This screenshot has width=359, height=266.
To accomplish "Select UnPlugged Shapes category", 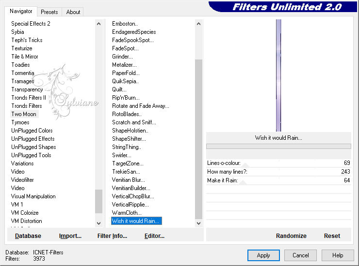I will tap(33, 147).
